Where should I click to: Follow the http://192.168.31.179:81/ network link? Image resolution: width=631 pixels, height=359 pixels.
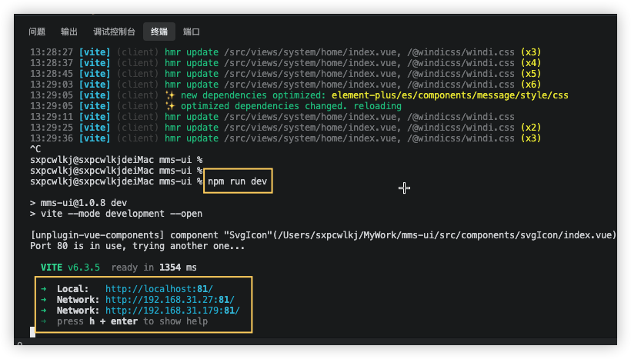point(172,310)
